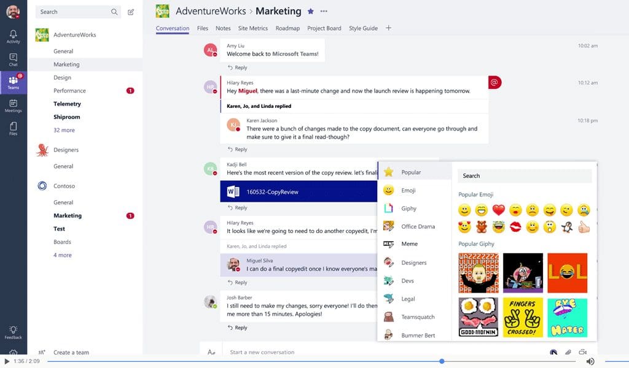Click the Feedback lightbulb icon
This screenshot has width=629, height=368.
click(x=14, y=332)
